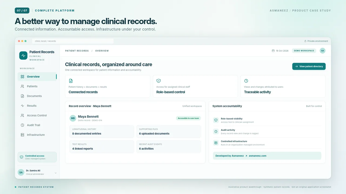Open the Overview menu item
Image resolution: width=346 pixels, height=194 pixels.
point(37,77)
